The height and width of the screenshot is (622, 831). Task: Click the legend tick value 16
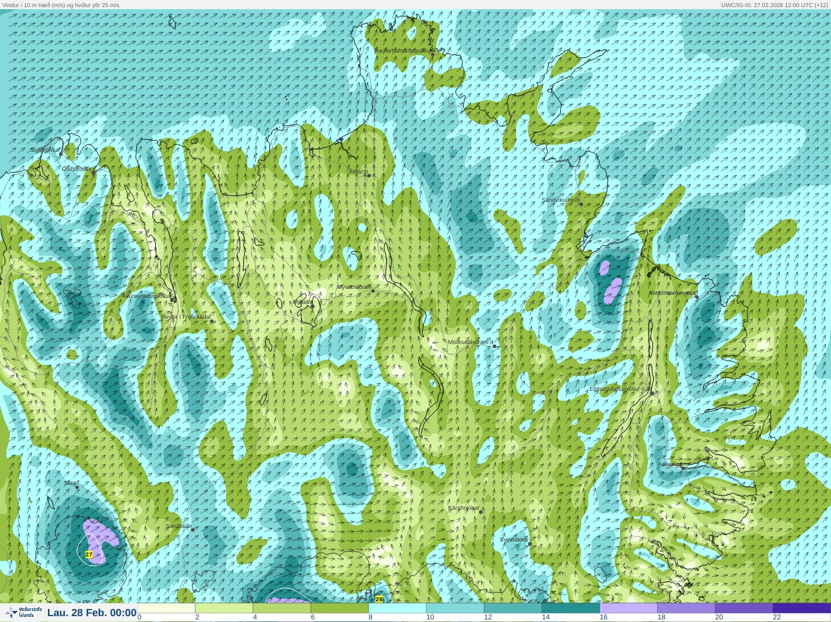[604, 617]
